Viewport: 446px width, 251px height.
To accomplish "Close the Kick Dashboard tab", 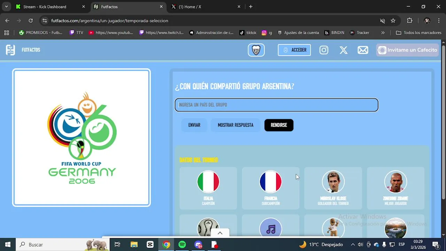I will 83,7.
